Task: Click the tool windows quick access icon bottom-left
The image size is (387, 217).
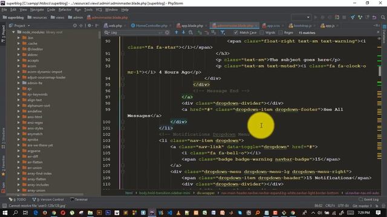Action: [4, 206]
